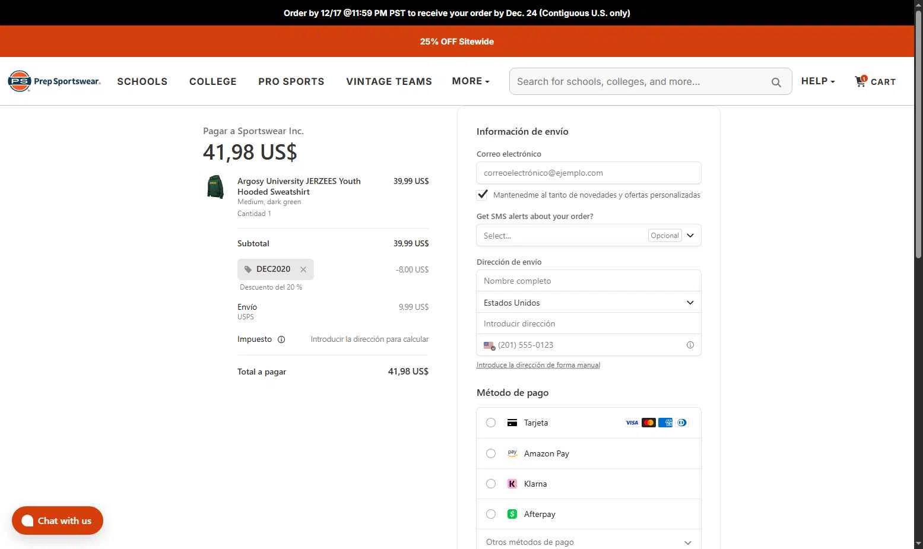
Task: Choose the Klarna radio button
Action: click(491, 484)
